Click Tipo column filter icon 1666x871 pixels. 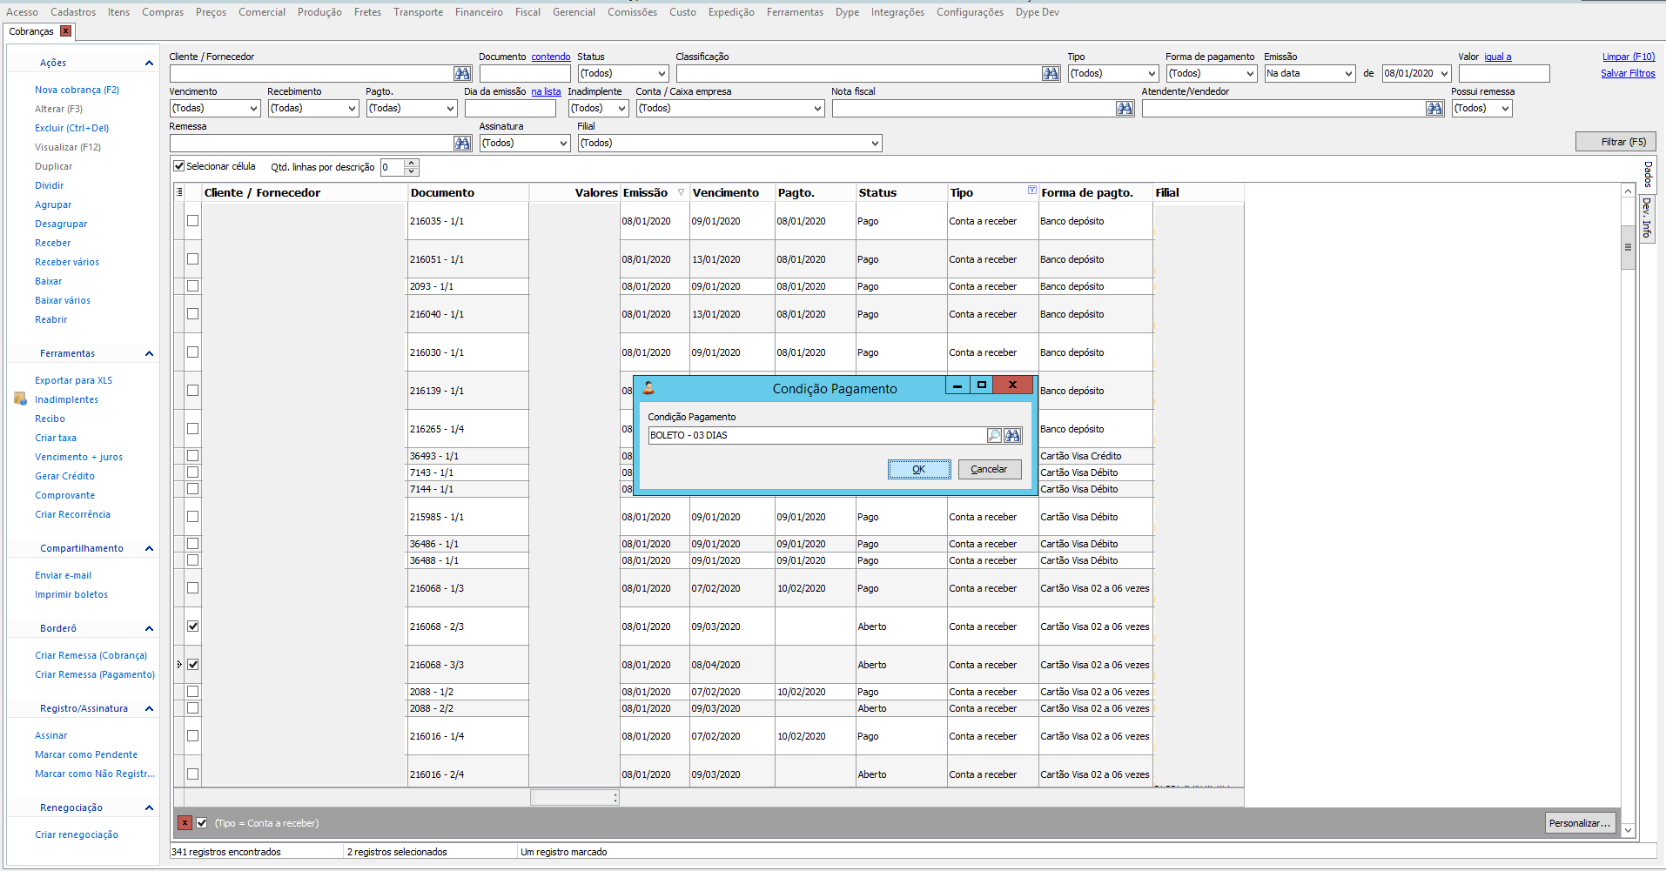1031,190
